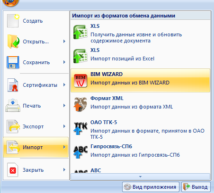Expand the Сохранить submenu arrow

pos(64,62)
